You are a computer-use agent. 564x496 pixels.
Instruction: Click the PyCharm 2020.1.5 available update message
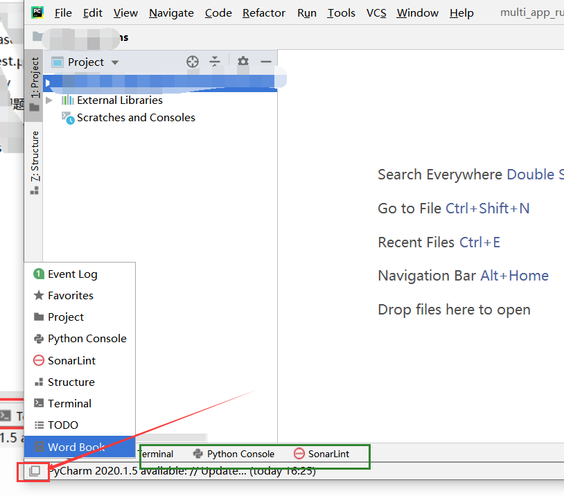point(182,471)
